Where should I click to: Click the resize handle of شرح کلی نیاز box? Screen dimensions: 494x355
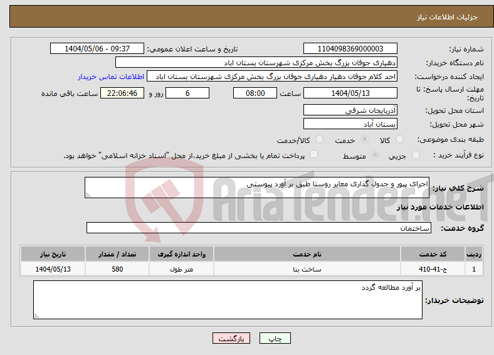(x=88, y=195)
